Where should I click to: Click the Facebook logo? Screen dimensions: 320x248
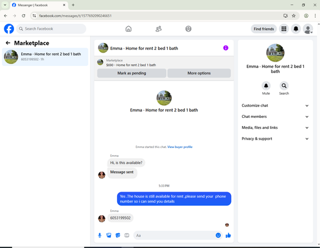pos(9,29)
